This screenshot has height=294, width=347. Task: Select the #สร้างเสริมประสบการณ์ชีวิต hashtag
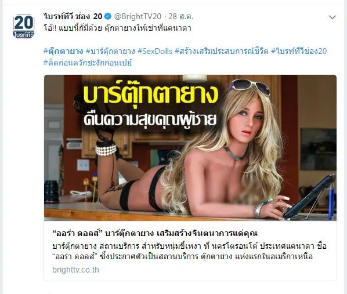tap(222, 51)
